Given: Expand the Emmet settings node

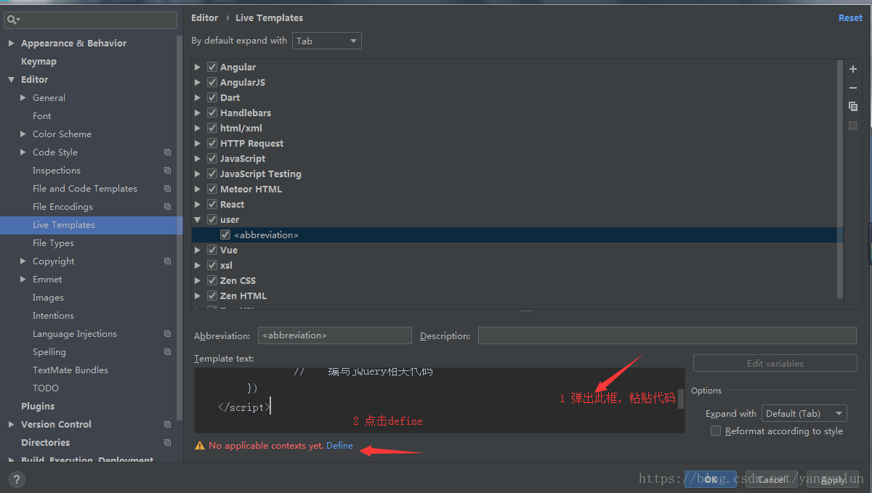Looking at the screenshot, I should (23, 280).
